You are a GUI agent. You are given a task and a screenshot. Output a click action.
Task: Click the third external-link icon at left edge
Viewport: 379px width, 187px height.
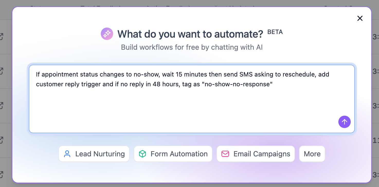click(x=1, y=106)
